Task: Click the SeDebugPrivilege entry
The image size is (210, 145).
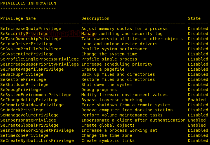Action: tap(21, 90)
